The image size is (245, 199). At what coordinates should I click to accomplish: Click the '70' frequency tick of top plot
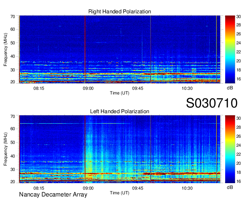(13, 17)
